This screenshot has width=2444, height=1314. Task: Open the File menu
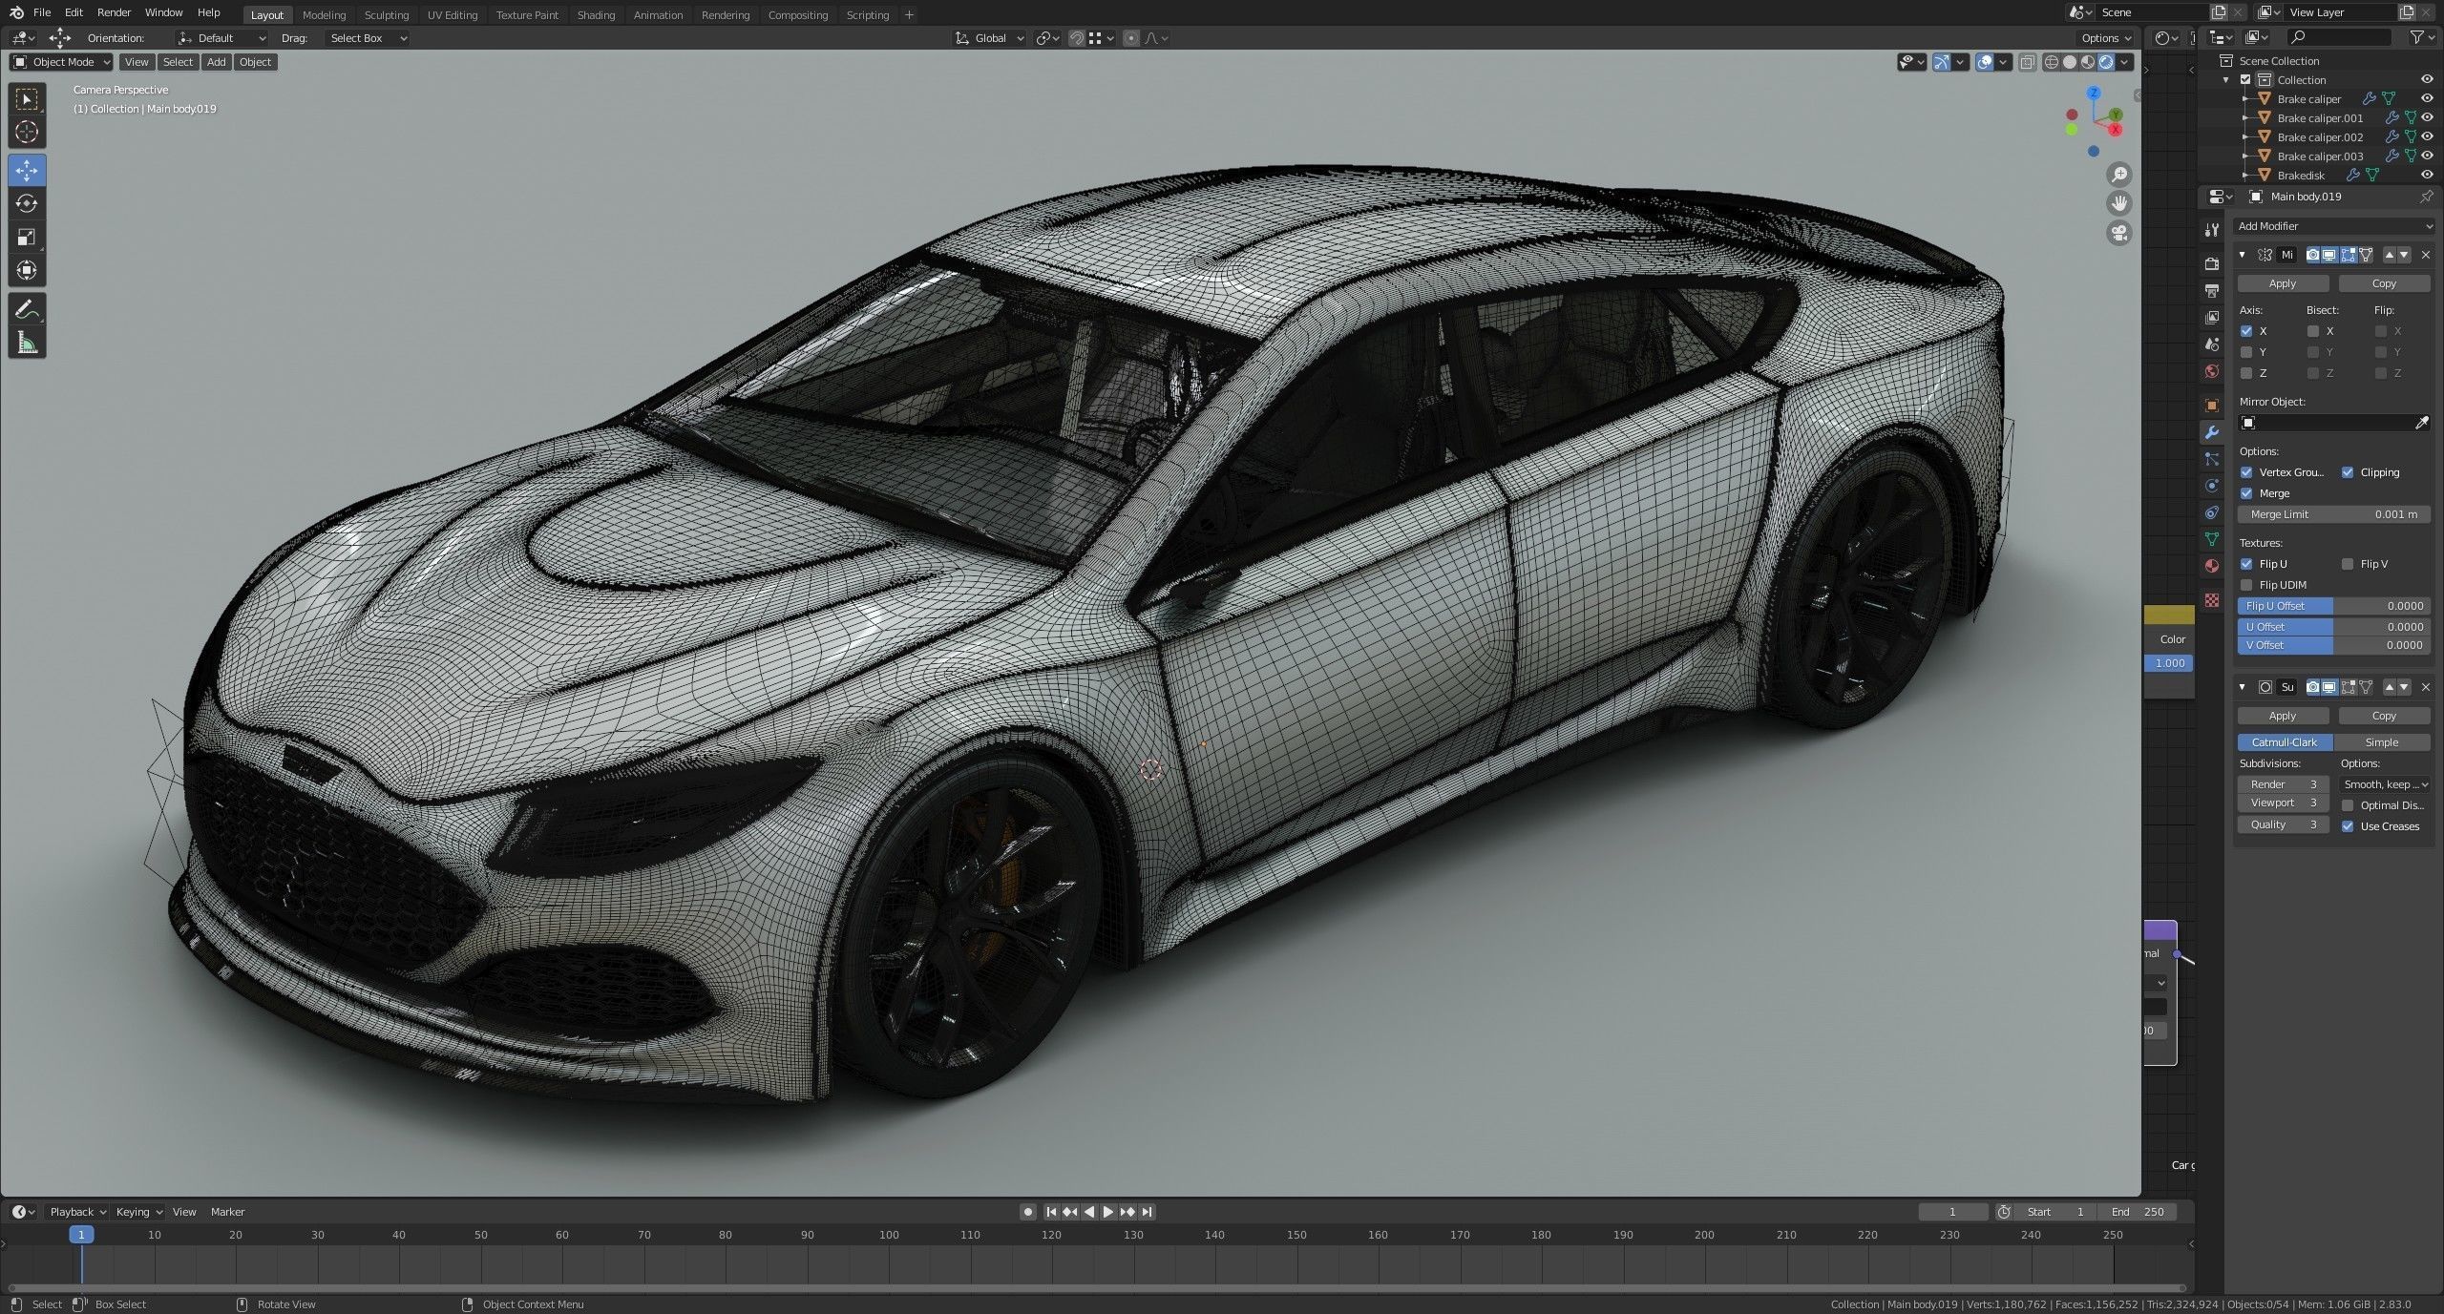[42, 12]
